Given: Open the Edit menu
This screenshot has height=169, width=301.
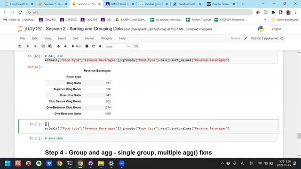Looking at the screenshot, I should pos(35,38).
